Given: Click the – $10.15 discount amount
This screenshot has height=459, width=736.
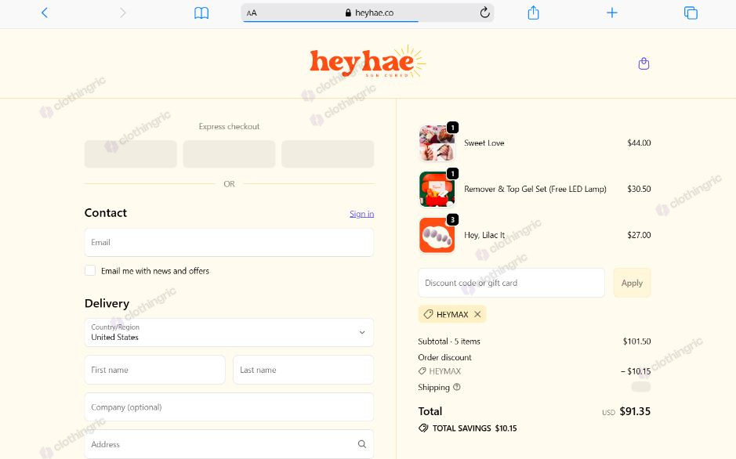Looking at the screenshot, I should (x=636, y=371).
